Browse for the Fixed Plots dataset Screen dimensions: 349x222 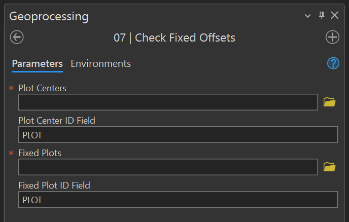click(x=330, y=167)
